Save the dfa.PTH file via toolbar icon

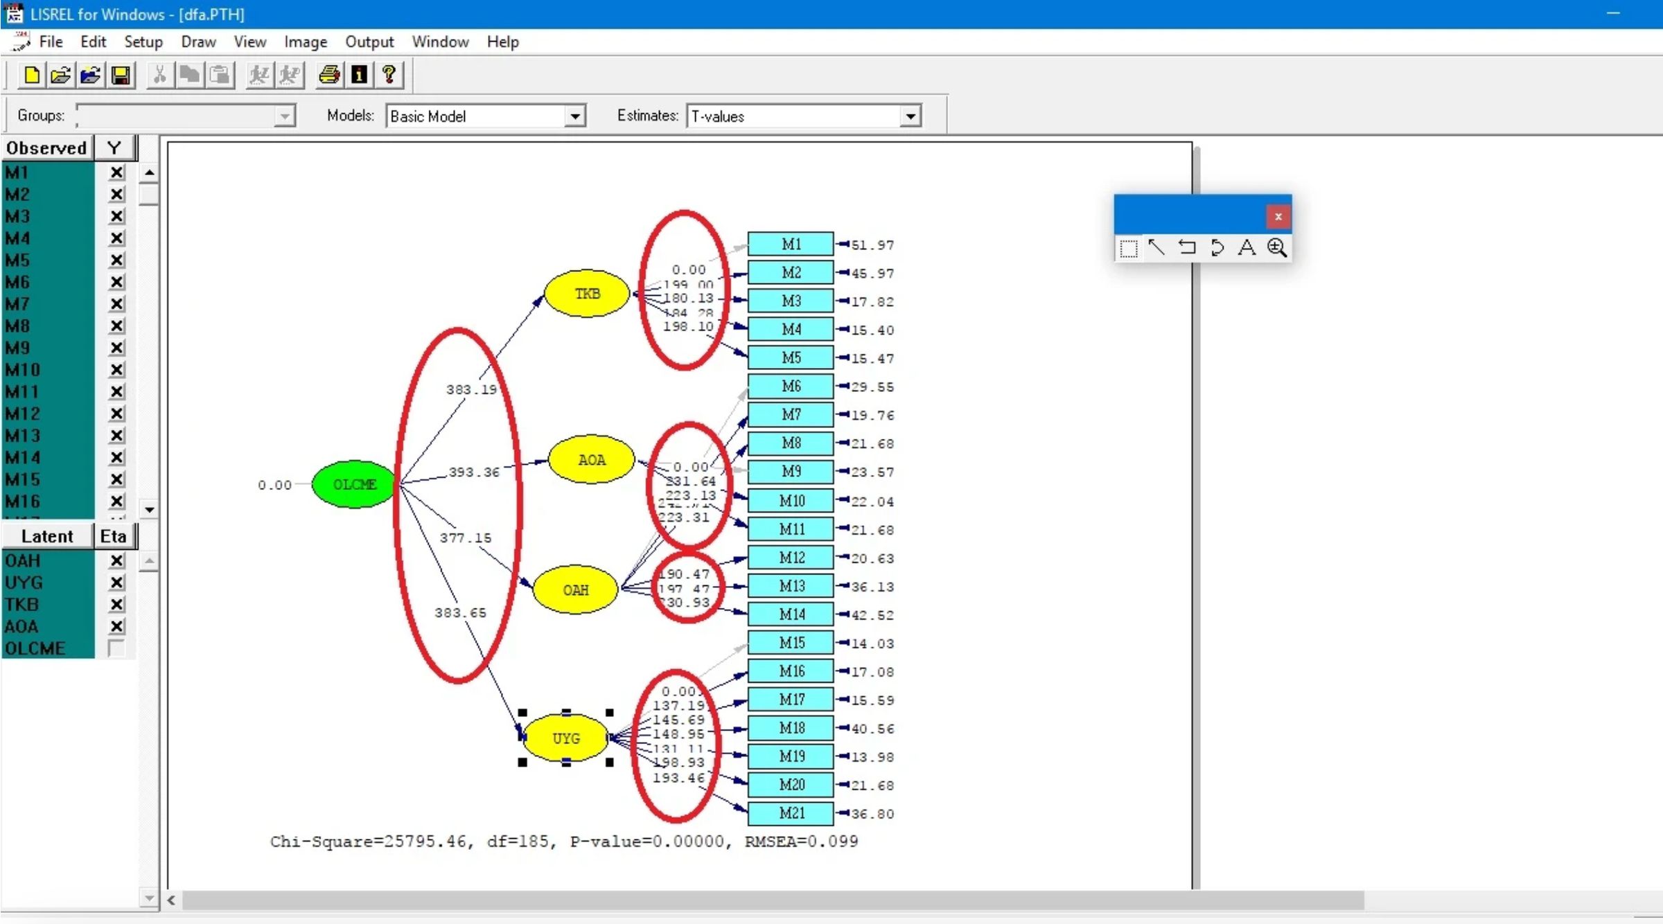click(x=121, y=75)
